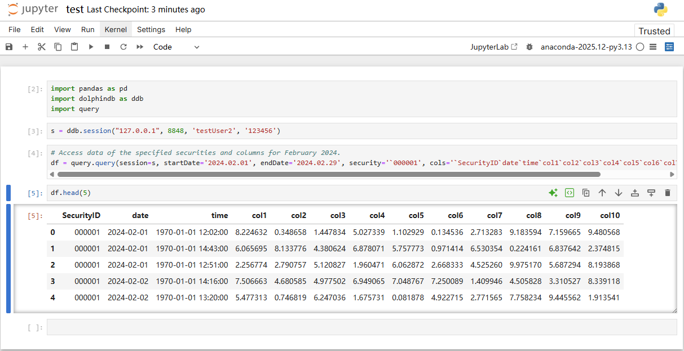Open the Kernel menu
Screen dimensions: 684x351
116,29
